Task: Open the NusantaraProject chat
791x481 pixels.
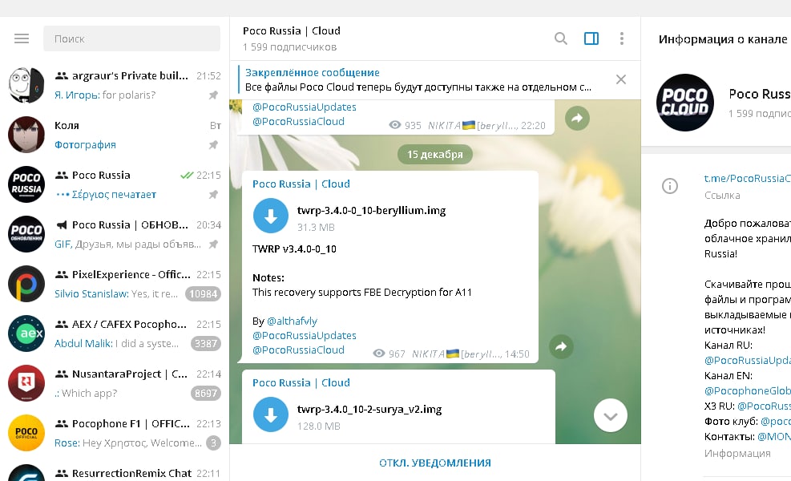Action: click(115, 383)
